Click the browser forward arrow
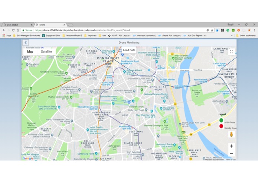 pos(9,30)
